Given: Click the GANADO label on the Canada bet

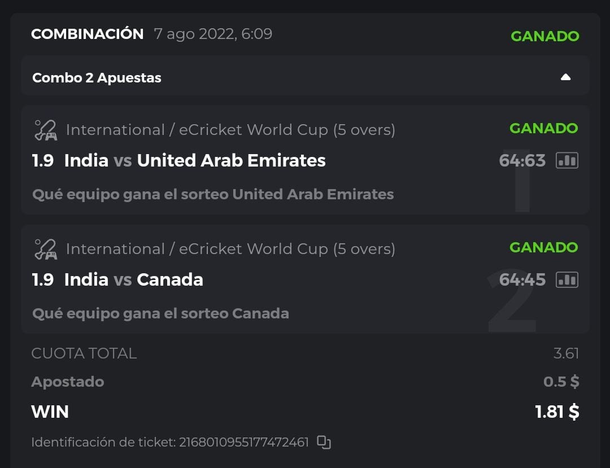Looking at the screenshot, I should pyautogui.click(x=543, y=247).
